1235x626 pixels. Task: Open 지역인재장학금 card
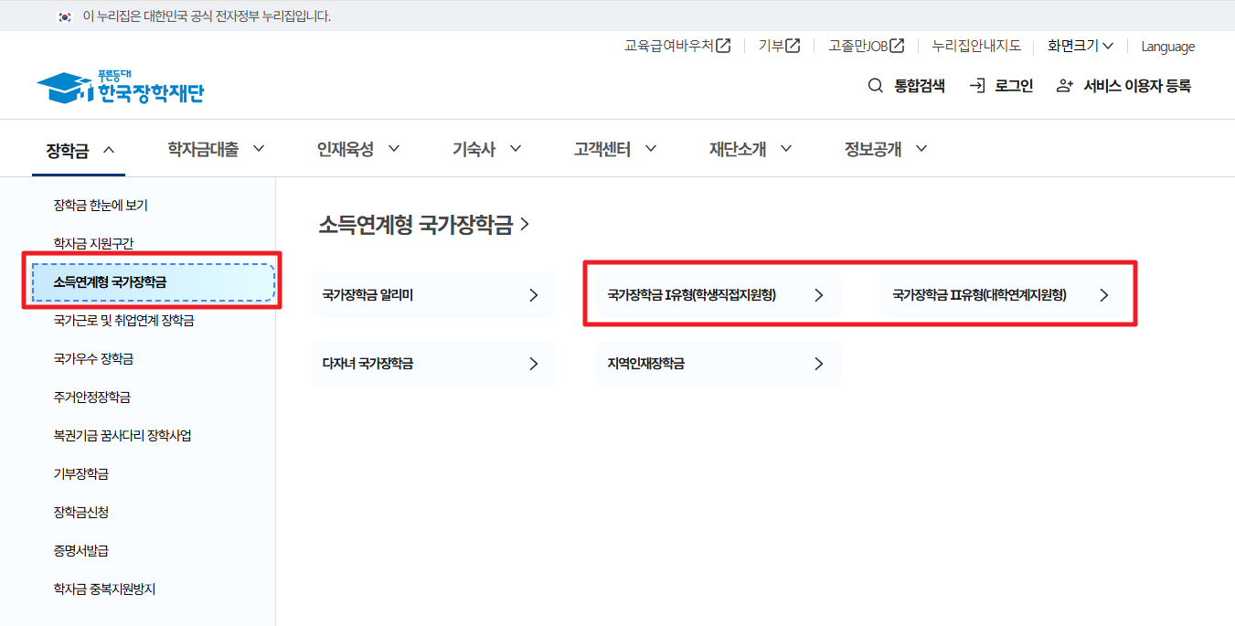[719, 363]
